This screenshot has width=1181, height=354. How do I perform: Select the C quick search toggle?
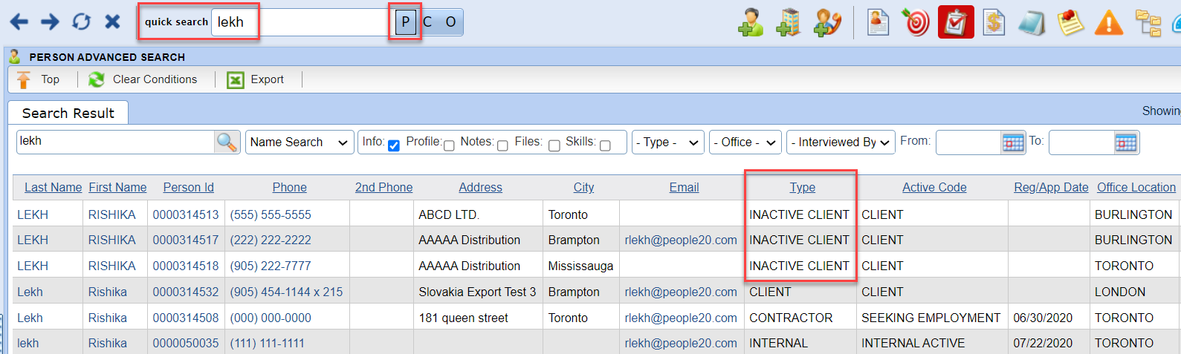(427, 22)
